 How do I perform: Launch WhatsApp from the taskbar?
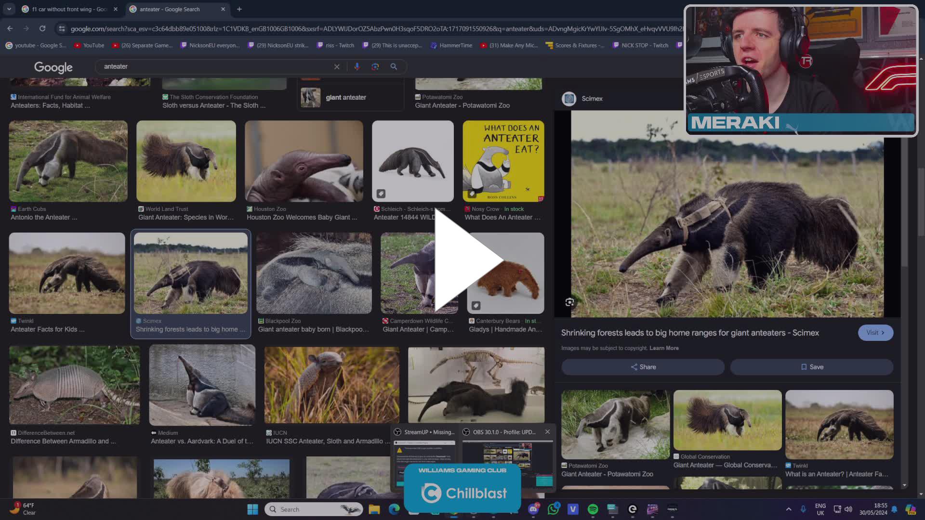(x=553, y=509)
